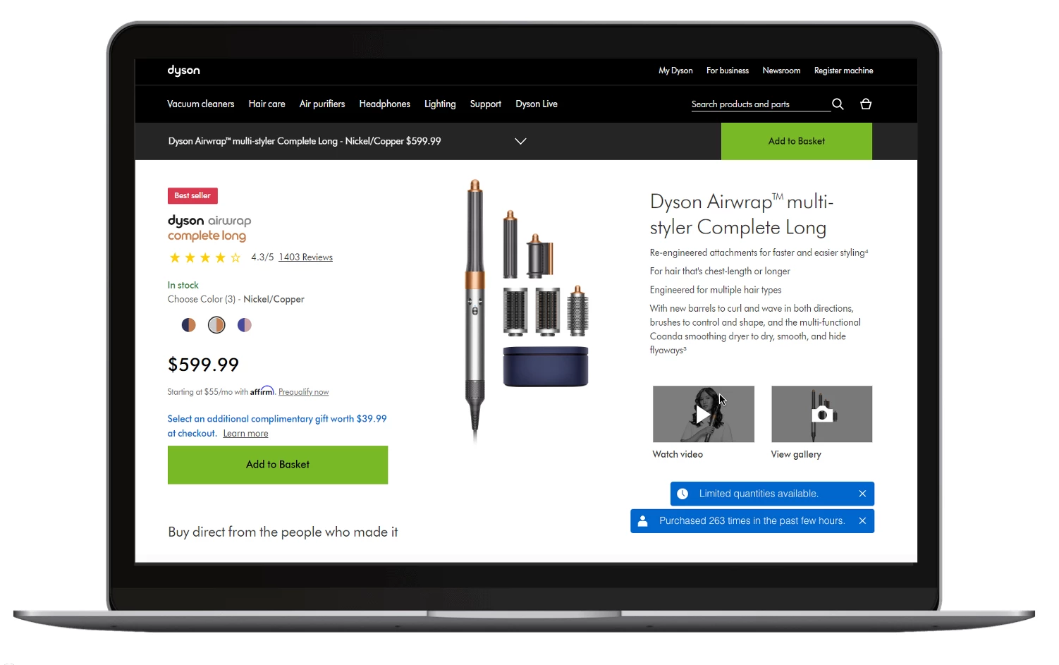Choose the third purple/pink color swatch
Image resolution: width=1059 pixels, height=665 pixels.
pyautogui.click(x=245, y=325)
